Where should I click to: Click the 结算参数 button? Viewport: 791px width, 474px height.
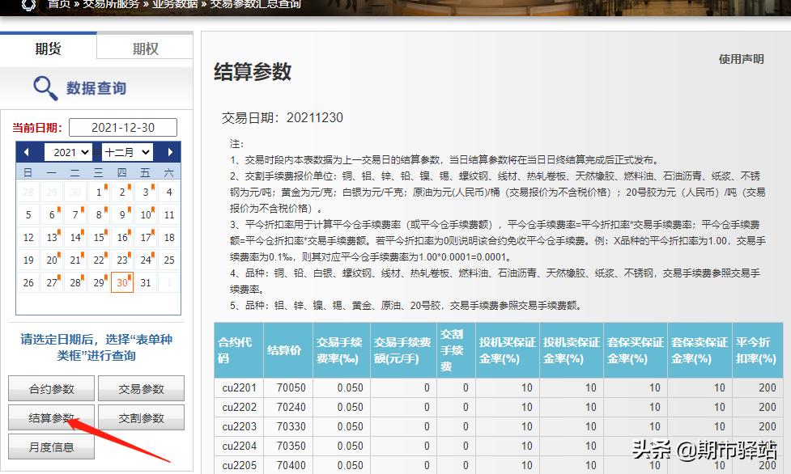pos(51,417)
